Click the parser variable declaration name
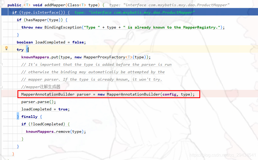Viewport: 258px width, 160px height. 83,94
